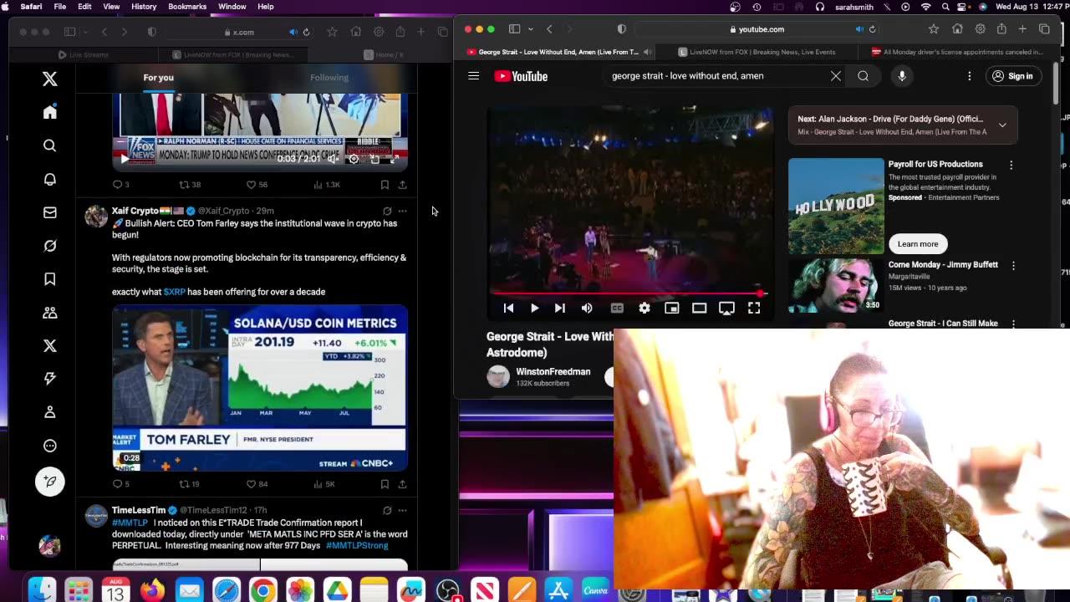Click Sign in button on YouTube
Viewport: 1070px width, 602px height.
(1012, 76)
